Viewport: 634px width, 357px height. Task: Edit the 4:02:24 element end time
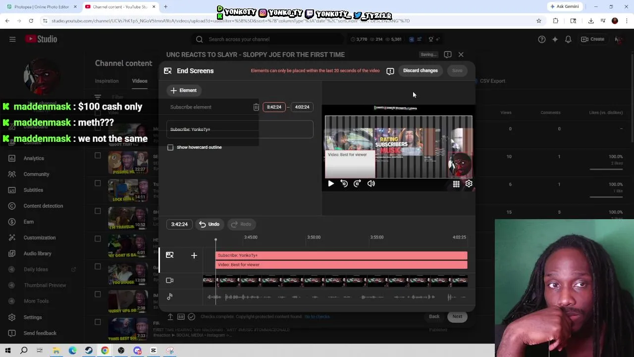(x=302, y=107)
